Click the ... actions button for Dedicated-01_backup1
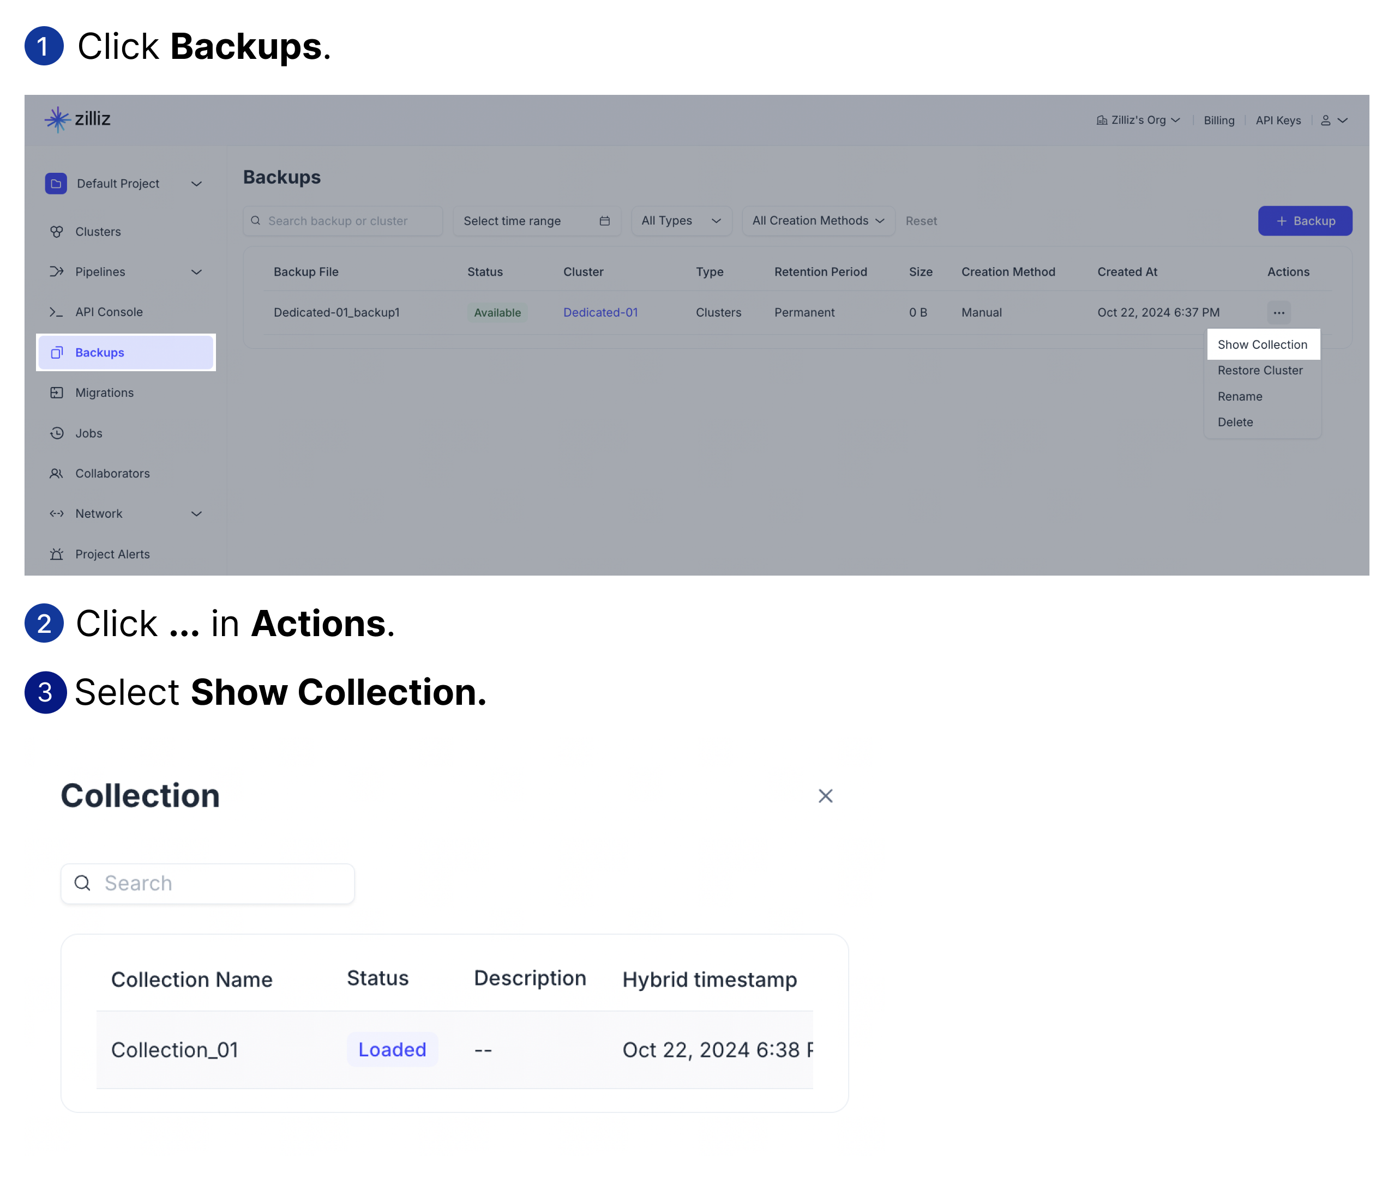The height and width of the screenshot is (1179, 1394). coord(1278,312)
